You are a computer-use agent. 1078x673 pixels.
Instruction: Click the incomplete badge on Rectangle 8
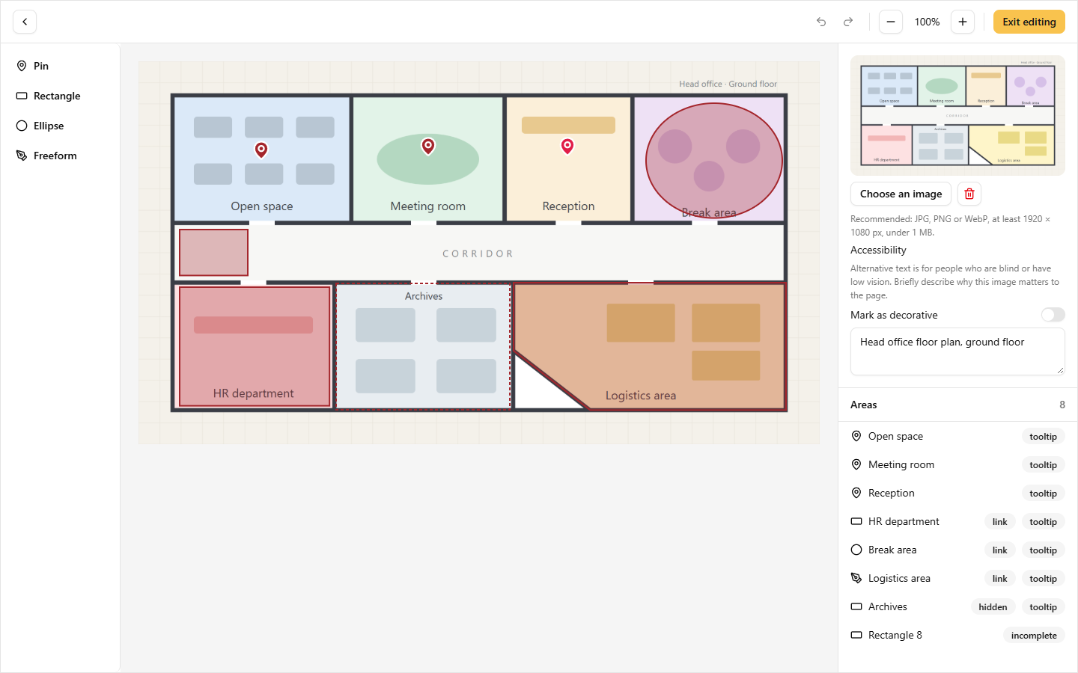pyautogui.click(x=1034, y=636)
